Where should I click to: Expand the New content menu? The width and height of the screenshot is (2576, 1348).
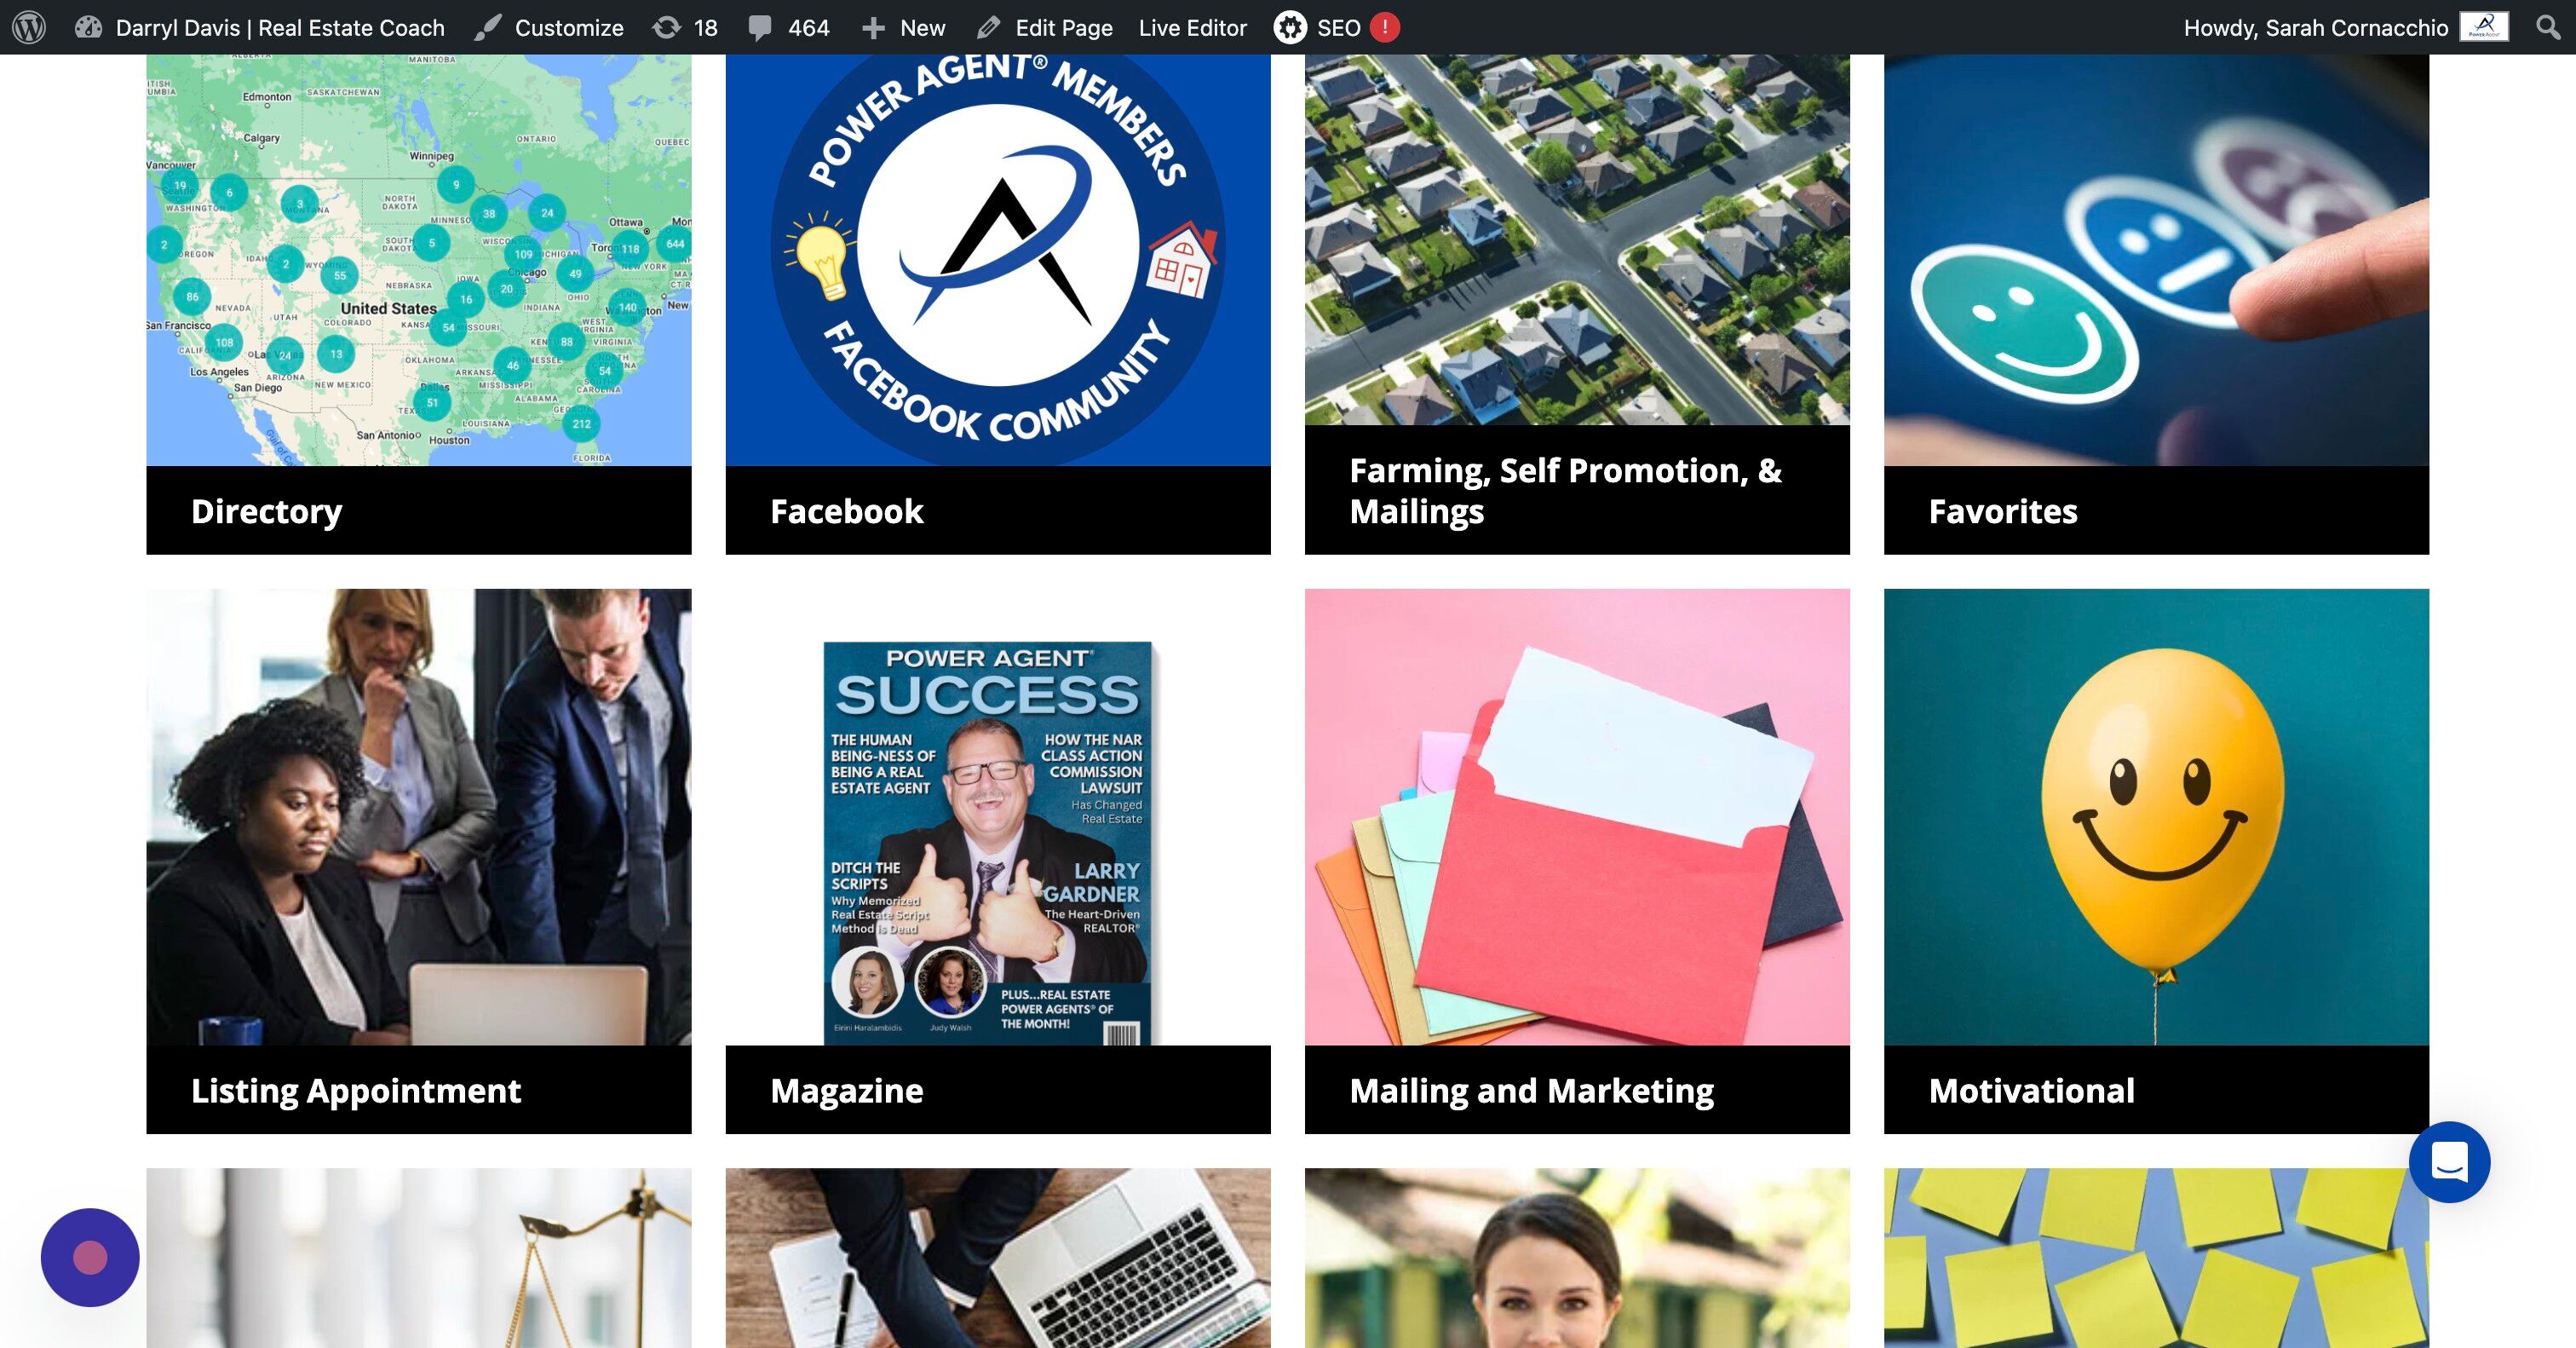903,27
